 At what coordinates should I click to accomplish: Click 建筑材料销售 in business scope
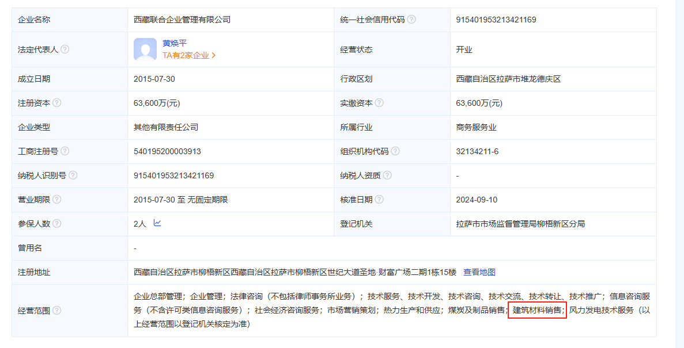537,311
